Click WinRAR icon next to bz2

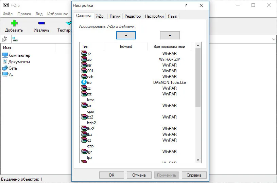(x=84, y=117)
